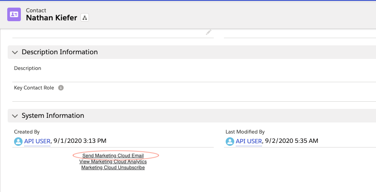Select the Marketing Cloud Unsubscribe link

[x=113, y=168]
